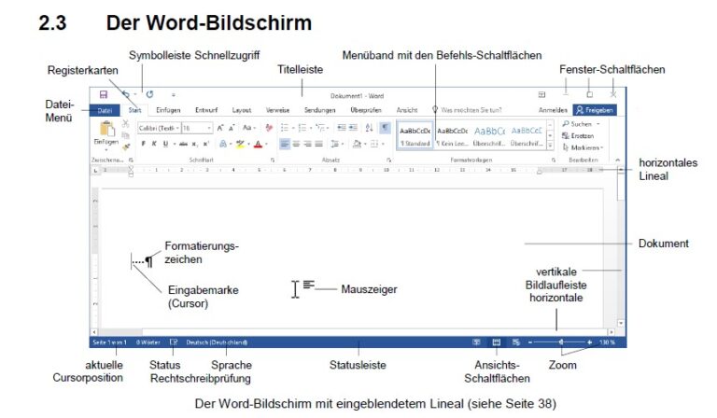Toggle Italic formatting
This screenshot has width=717, height=418.
click(x=154, y=144)
